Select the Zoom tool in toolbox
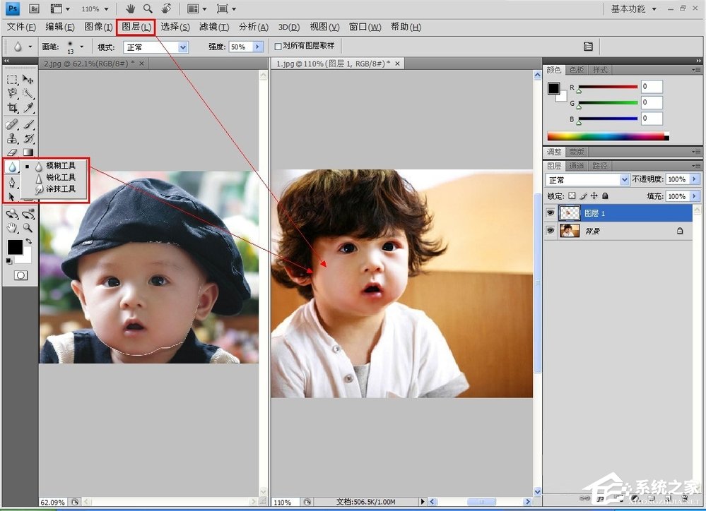 (x=28, y=227)
